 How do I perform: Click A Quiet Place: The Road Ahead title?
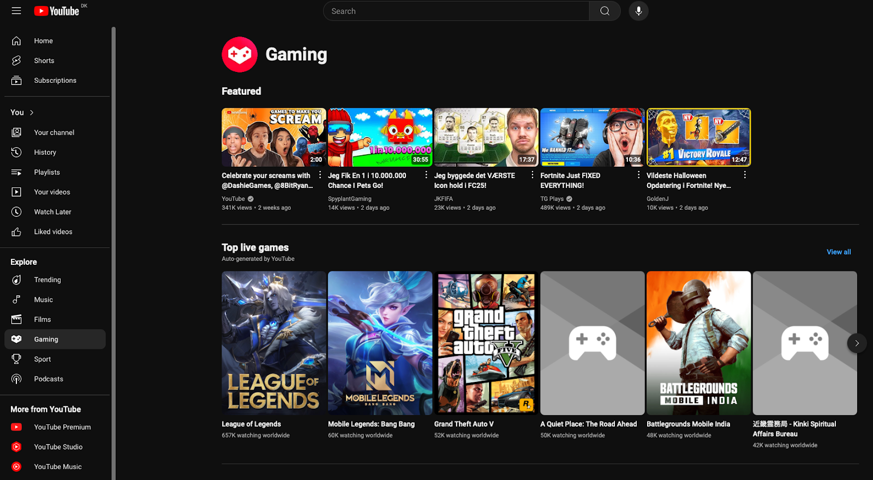point(589,424)
